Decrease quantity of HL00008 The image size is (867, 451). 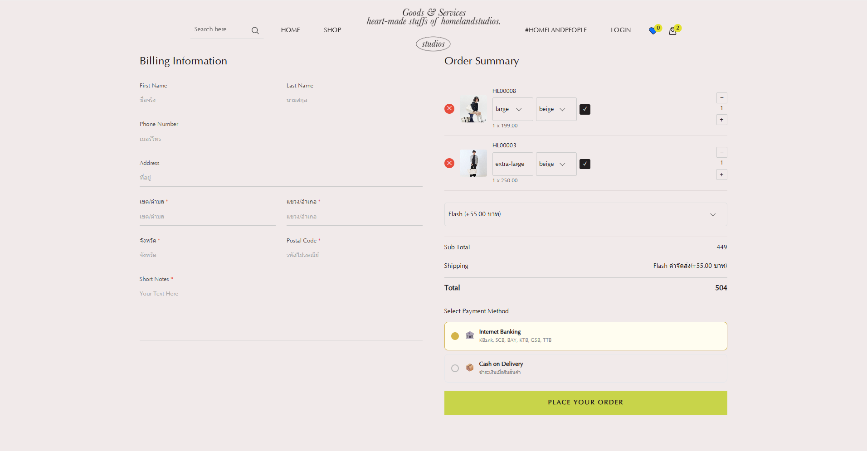(x=722, y=98)
